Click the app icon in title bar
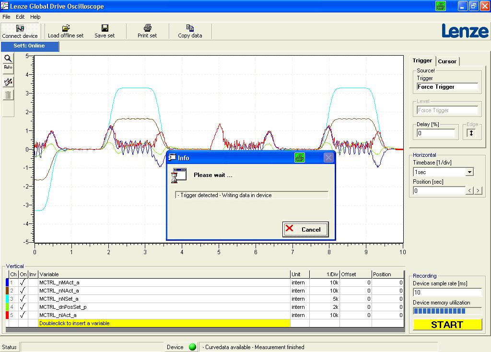 tap(5, 6)
